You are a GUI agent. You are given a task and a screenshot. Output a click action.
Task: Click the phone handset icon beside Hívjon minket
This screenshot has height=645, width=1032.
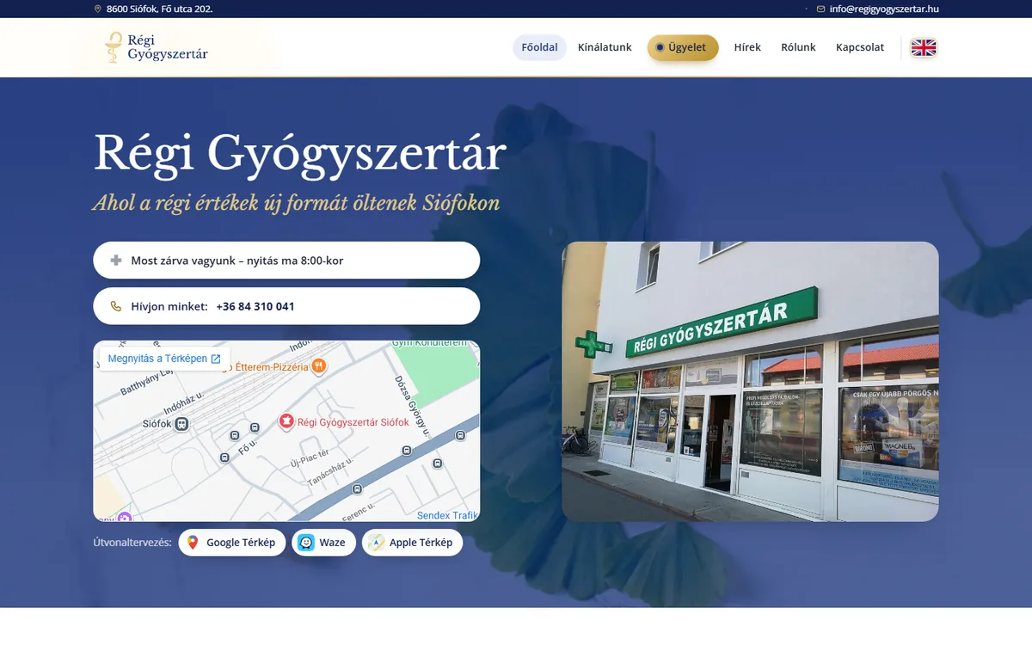[116, 306]
